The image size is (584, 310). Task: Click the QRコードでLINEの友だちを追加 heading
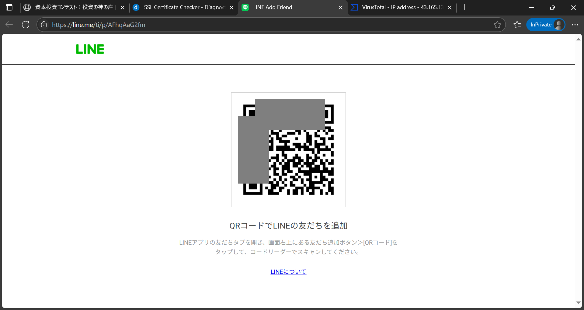[288, 226]
